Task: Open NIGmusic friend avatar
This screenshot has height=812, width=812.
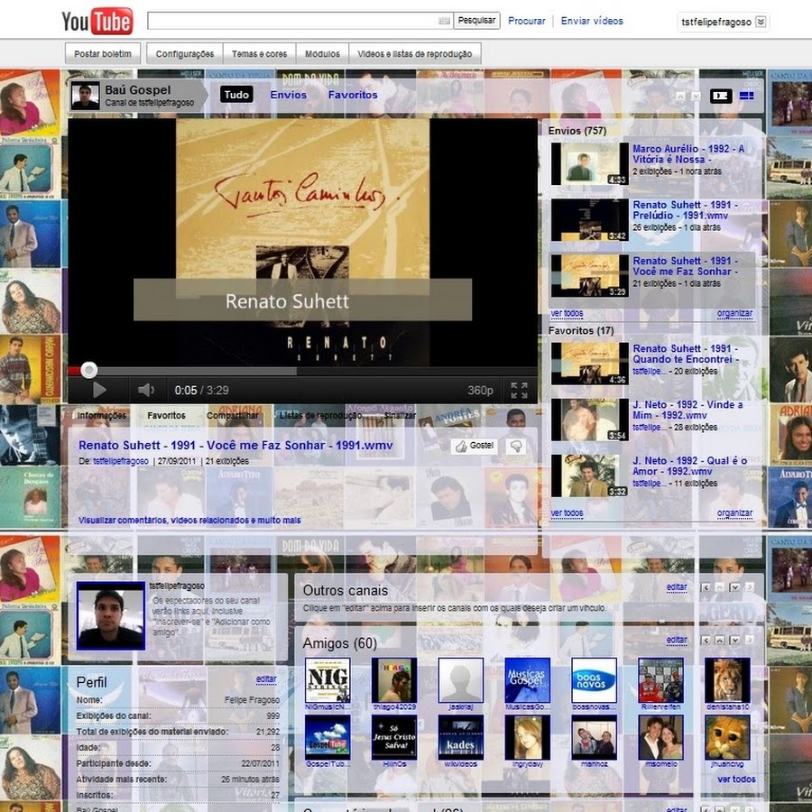Action: tap(328, 680)
